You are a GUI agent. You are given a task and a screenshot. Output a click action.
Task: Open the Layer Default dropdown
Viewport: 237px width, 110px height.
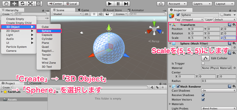(x=225, y=20)
